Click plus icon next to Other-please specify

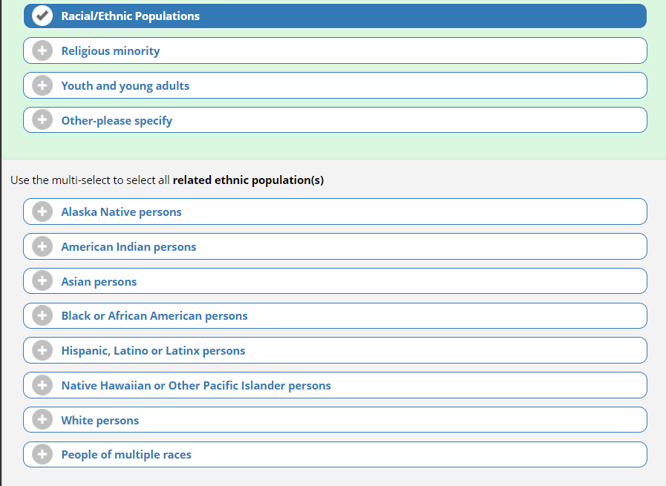click(43, 120)
